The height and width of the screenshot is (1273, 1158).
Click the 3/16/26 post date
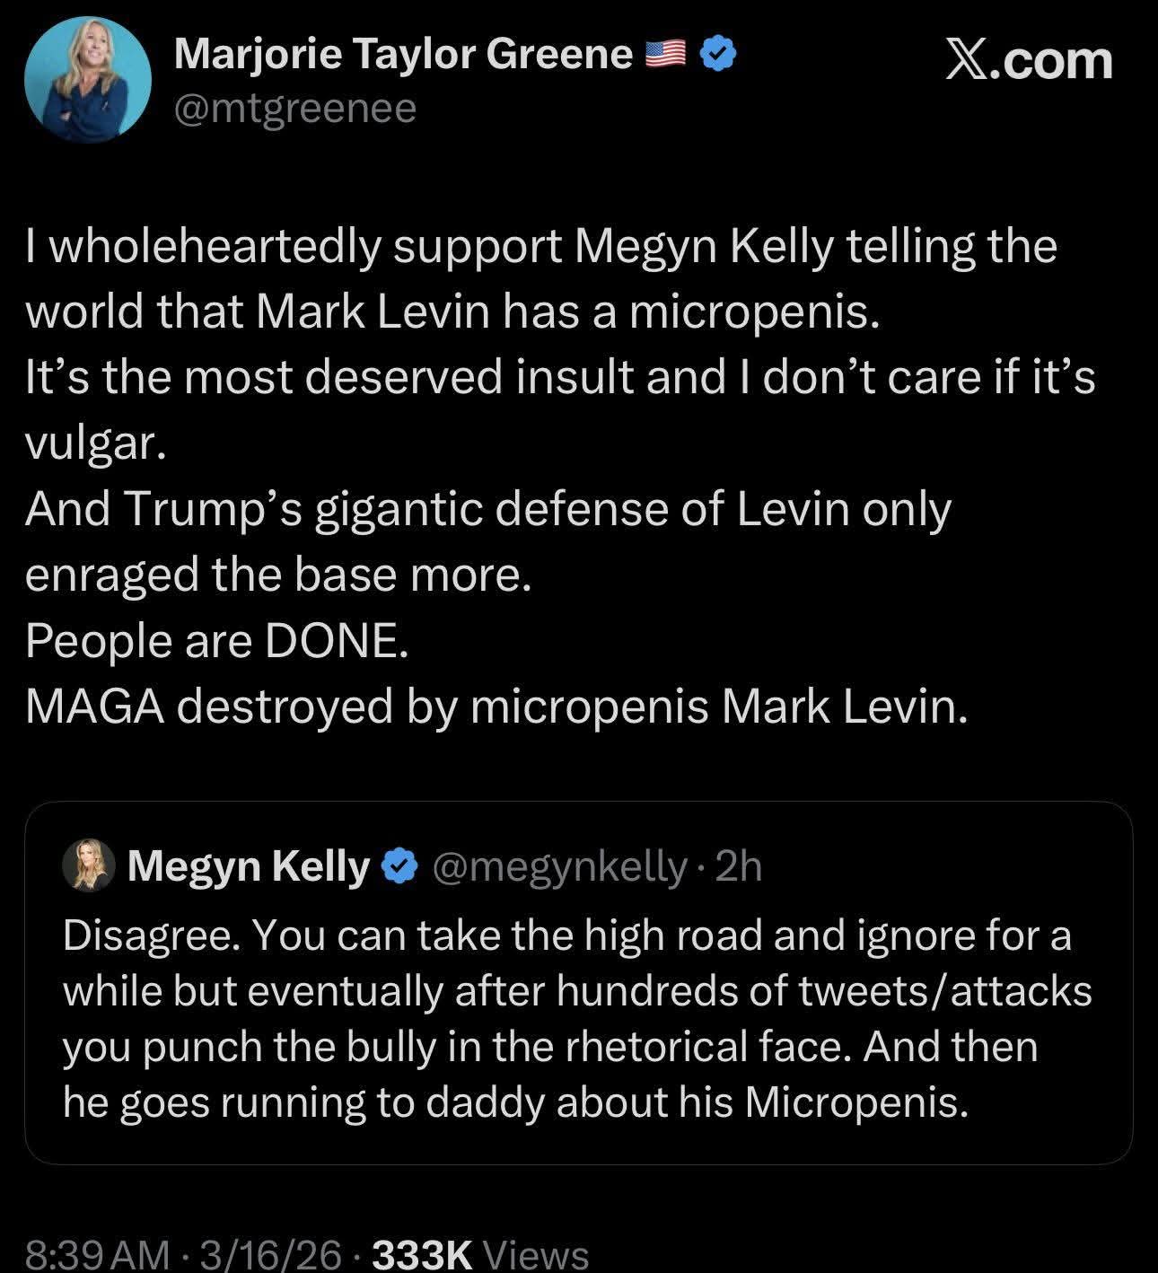click(x=270, y=1254)
